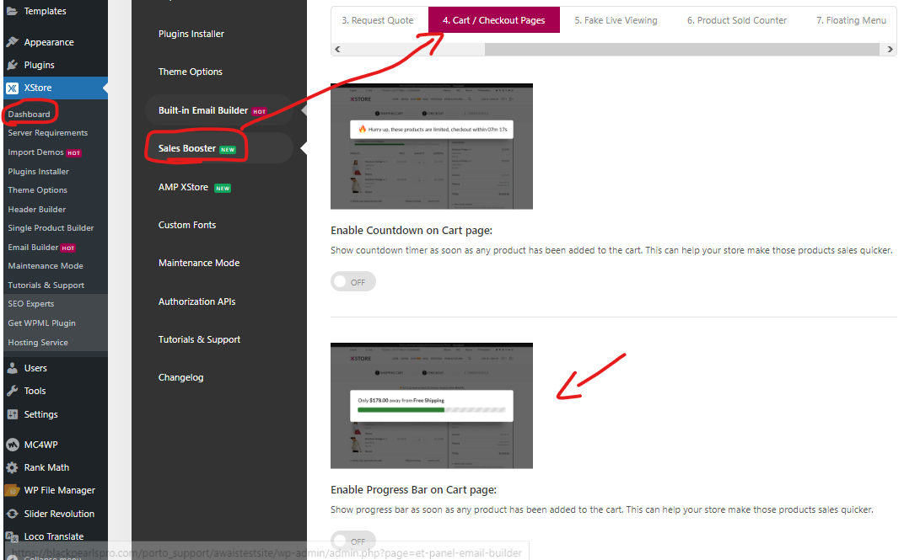Open Changelog panel item
The width and height of the screenshot is (904, 560).
tap(181, 377)
